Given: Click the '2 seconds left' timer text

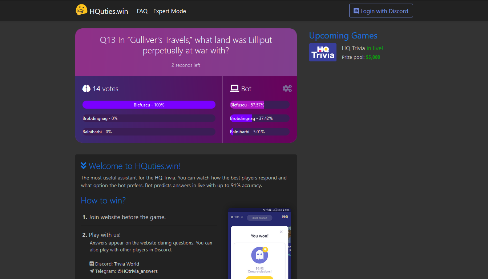Looking at the screenshot, I should click(x=186, y=65).
